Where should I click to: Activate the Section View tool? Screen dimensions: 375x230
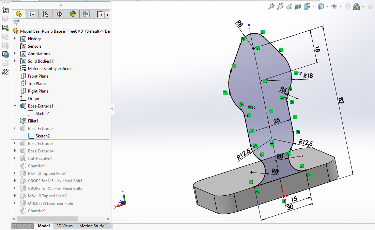[x=298, y=6]
